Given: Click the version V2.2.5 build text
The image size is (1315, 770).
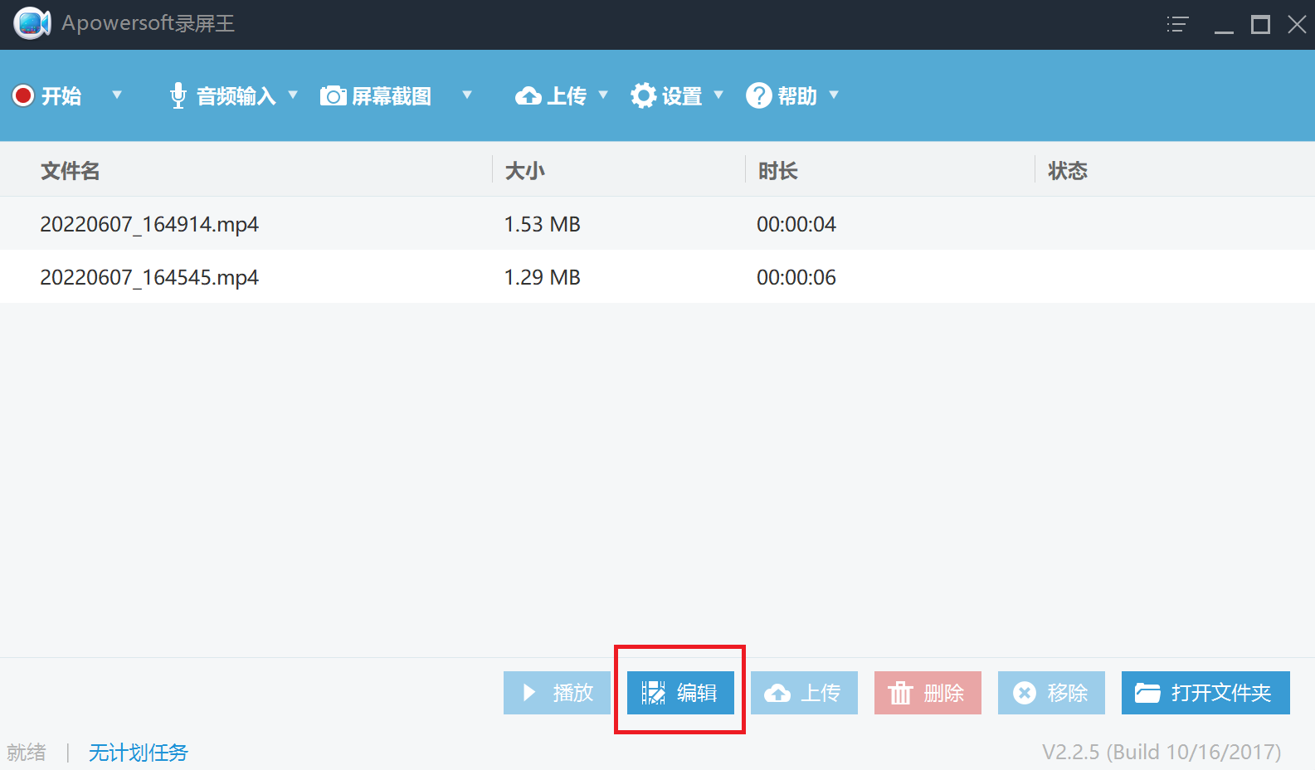Looking at the screenshot, I should point(1162,752).
